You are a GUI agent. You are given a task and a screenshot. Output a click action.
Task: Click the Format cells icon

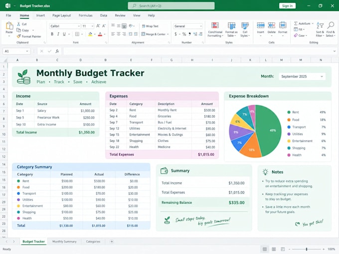point(283,25)
